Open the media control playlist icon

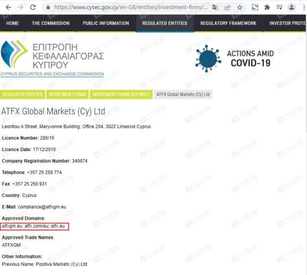tap(279, 8)
